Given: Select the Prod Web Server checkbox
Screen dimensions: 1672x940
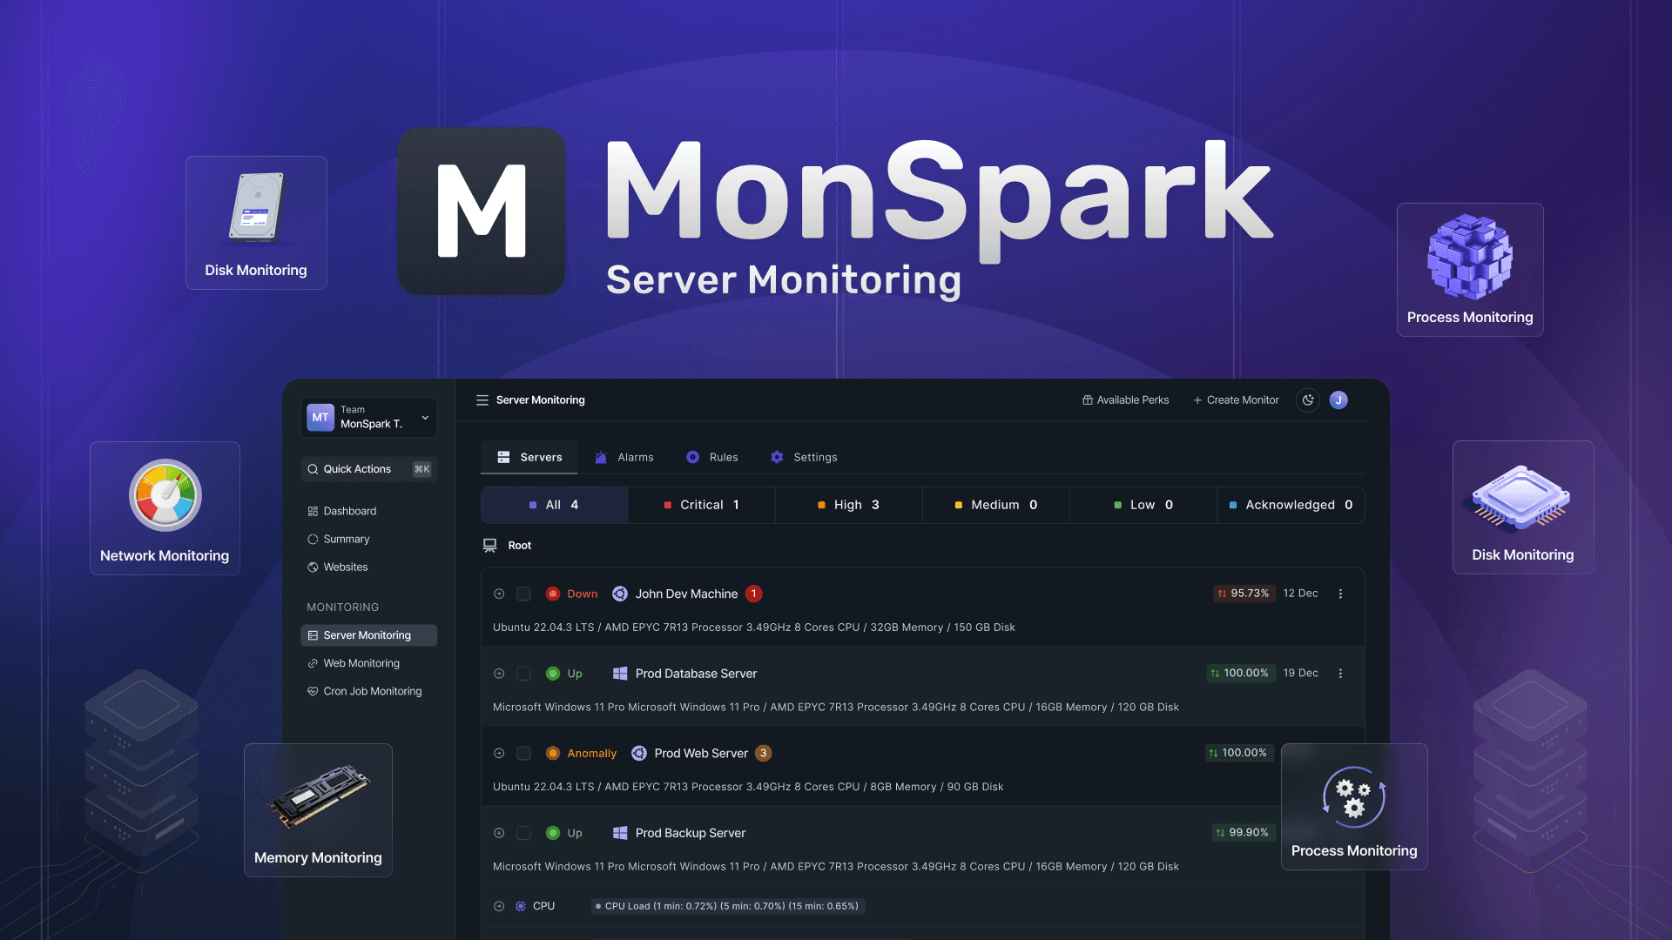Looking at the screenshot, I should click(523, 753).
